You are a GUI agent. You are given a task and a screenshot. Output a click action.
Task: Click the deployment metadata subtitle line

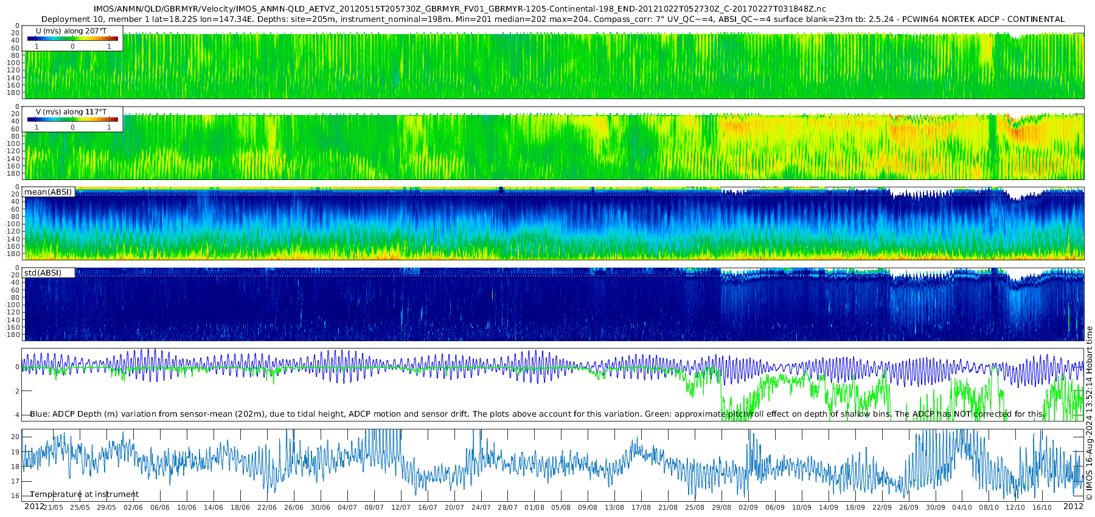(x=553, y=19)
